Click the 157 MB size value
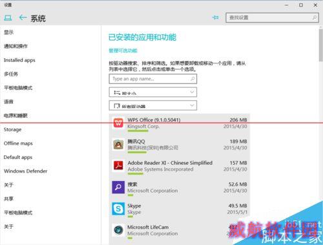323x245 pixels. point(238,163)
